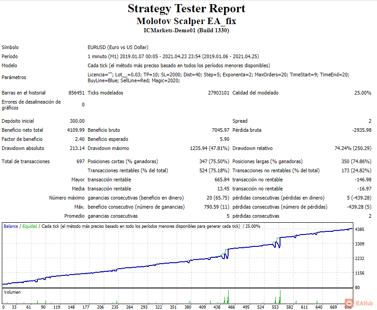Image resolution: width=377 pixels, height=310 pixels.
Task: Select Media transacción rentable value 13.45
Action: point(223,189)
